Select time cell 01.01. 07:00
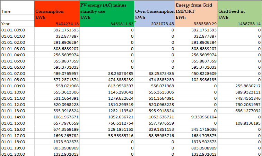 click(17, 74)
